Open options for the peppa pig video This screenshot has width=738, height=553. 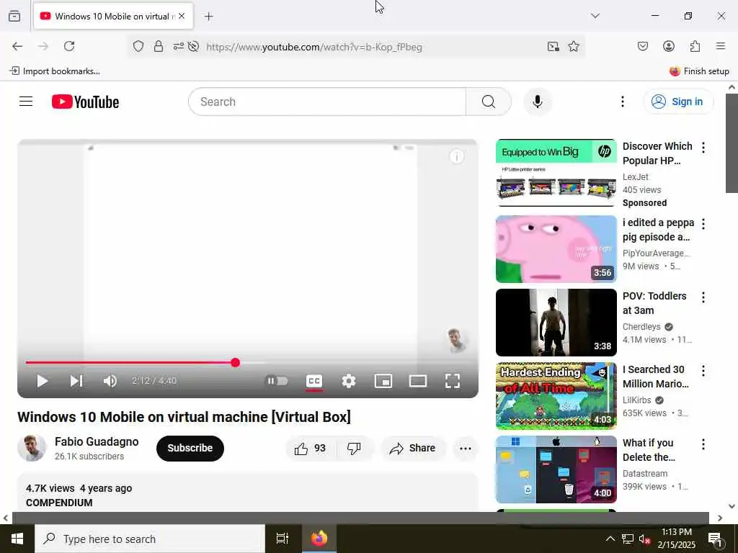point(703,224)
